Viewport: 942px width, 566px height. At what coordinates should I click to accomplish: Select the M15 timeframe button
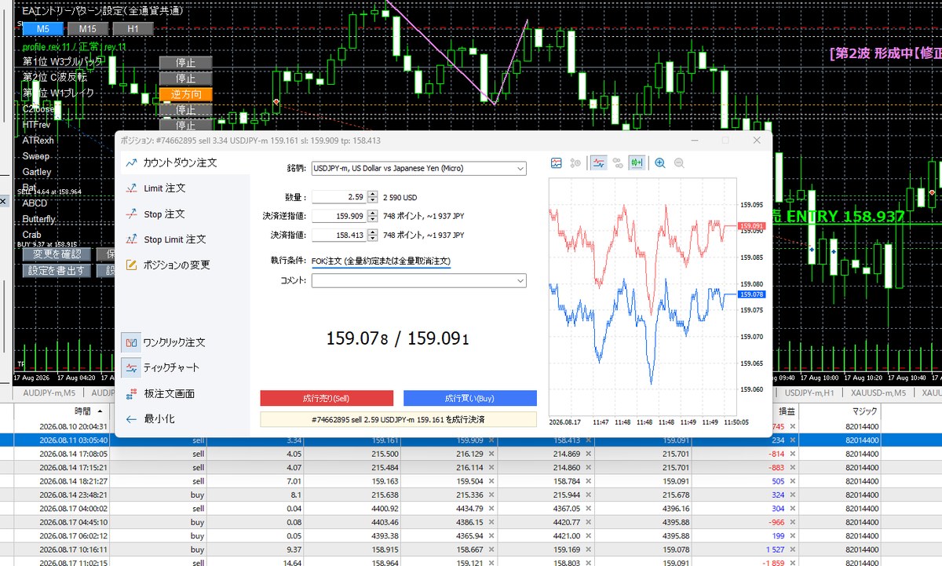click(88, 29)
